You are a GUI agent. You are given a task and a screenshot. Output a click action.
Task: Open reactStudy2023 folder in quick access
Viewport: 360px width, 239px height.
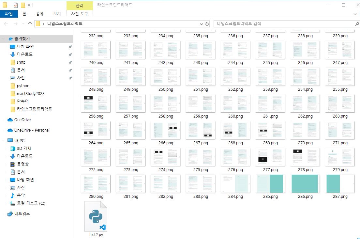[x=31, y=93]
